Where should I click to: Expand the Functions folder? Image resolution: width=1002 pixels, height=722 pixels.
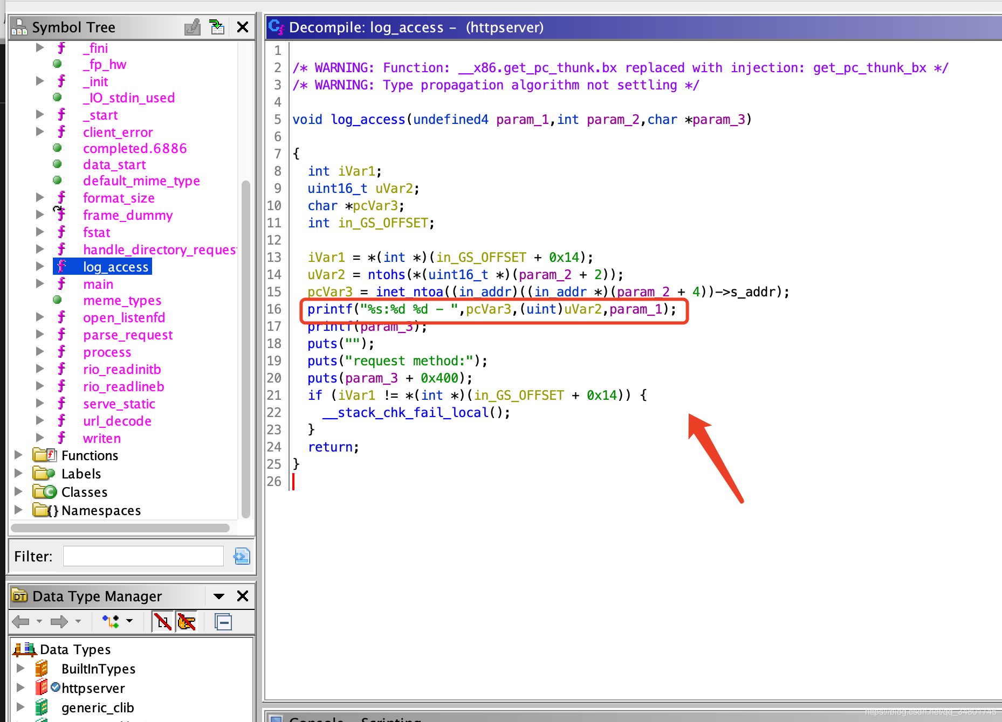coord(18,455)
